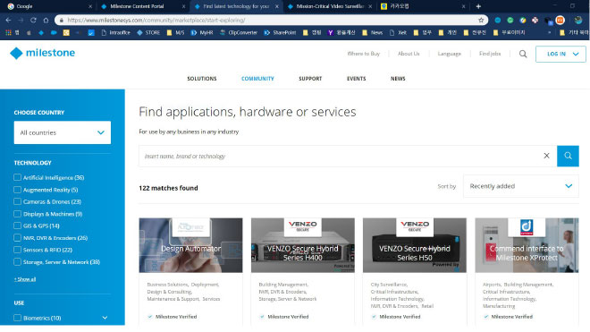
Task: Click the "122 matches found" text
Action: point(168,188)
